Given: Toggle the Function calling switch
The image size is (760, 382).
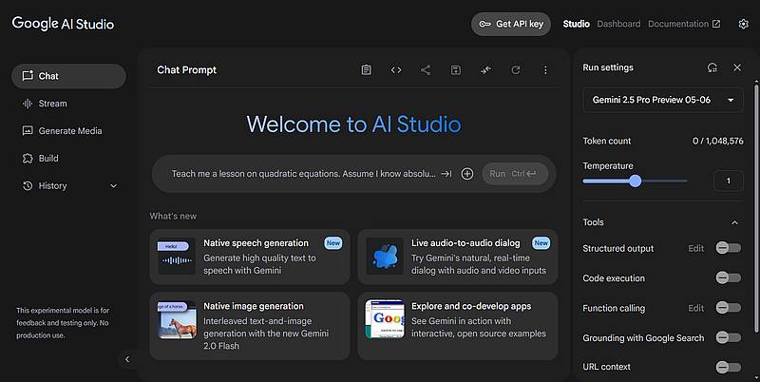Looking at the screenshot, I should (729, 308).
